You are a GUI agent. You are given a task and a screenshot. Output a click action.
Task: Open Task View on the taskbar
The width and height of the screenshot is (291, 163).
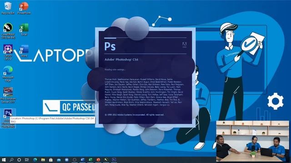click(x=27, y=160)
